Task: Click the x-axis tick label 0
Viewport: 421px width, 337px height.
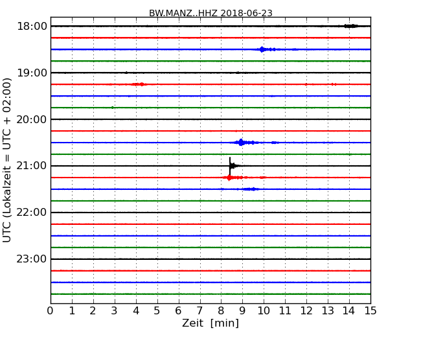Action: (51, 310)
